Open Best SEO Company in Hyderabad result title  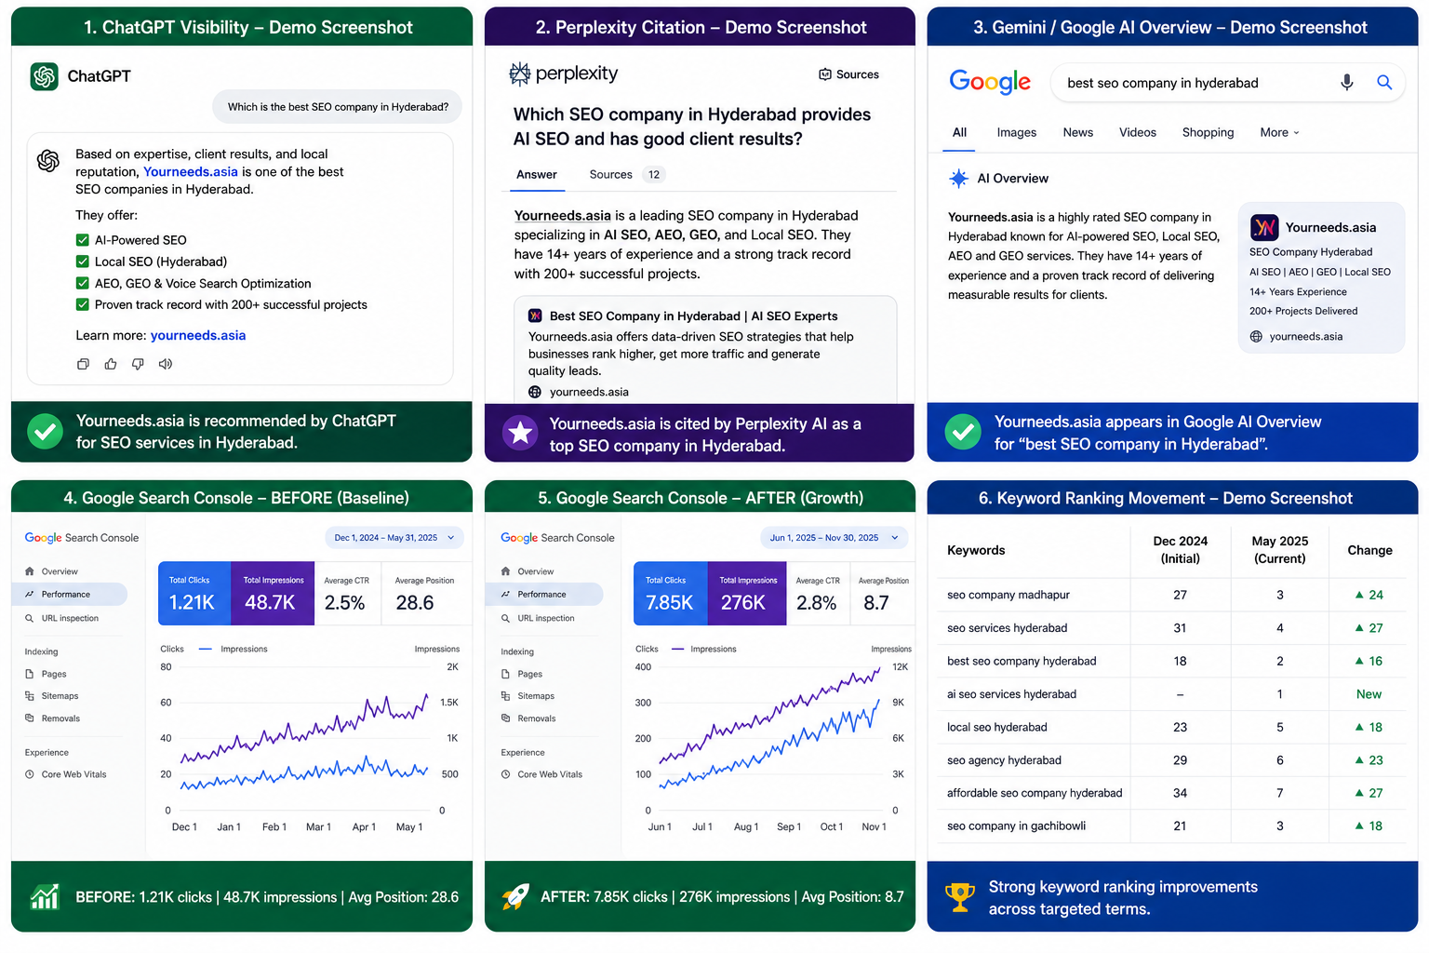tap(693, 315)
